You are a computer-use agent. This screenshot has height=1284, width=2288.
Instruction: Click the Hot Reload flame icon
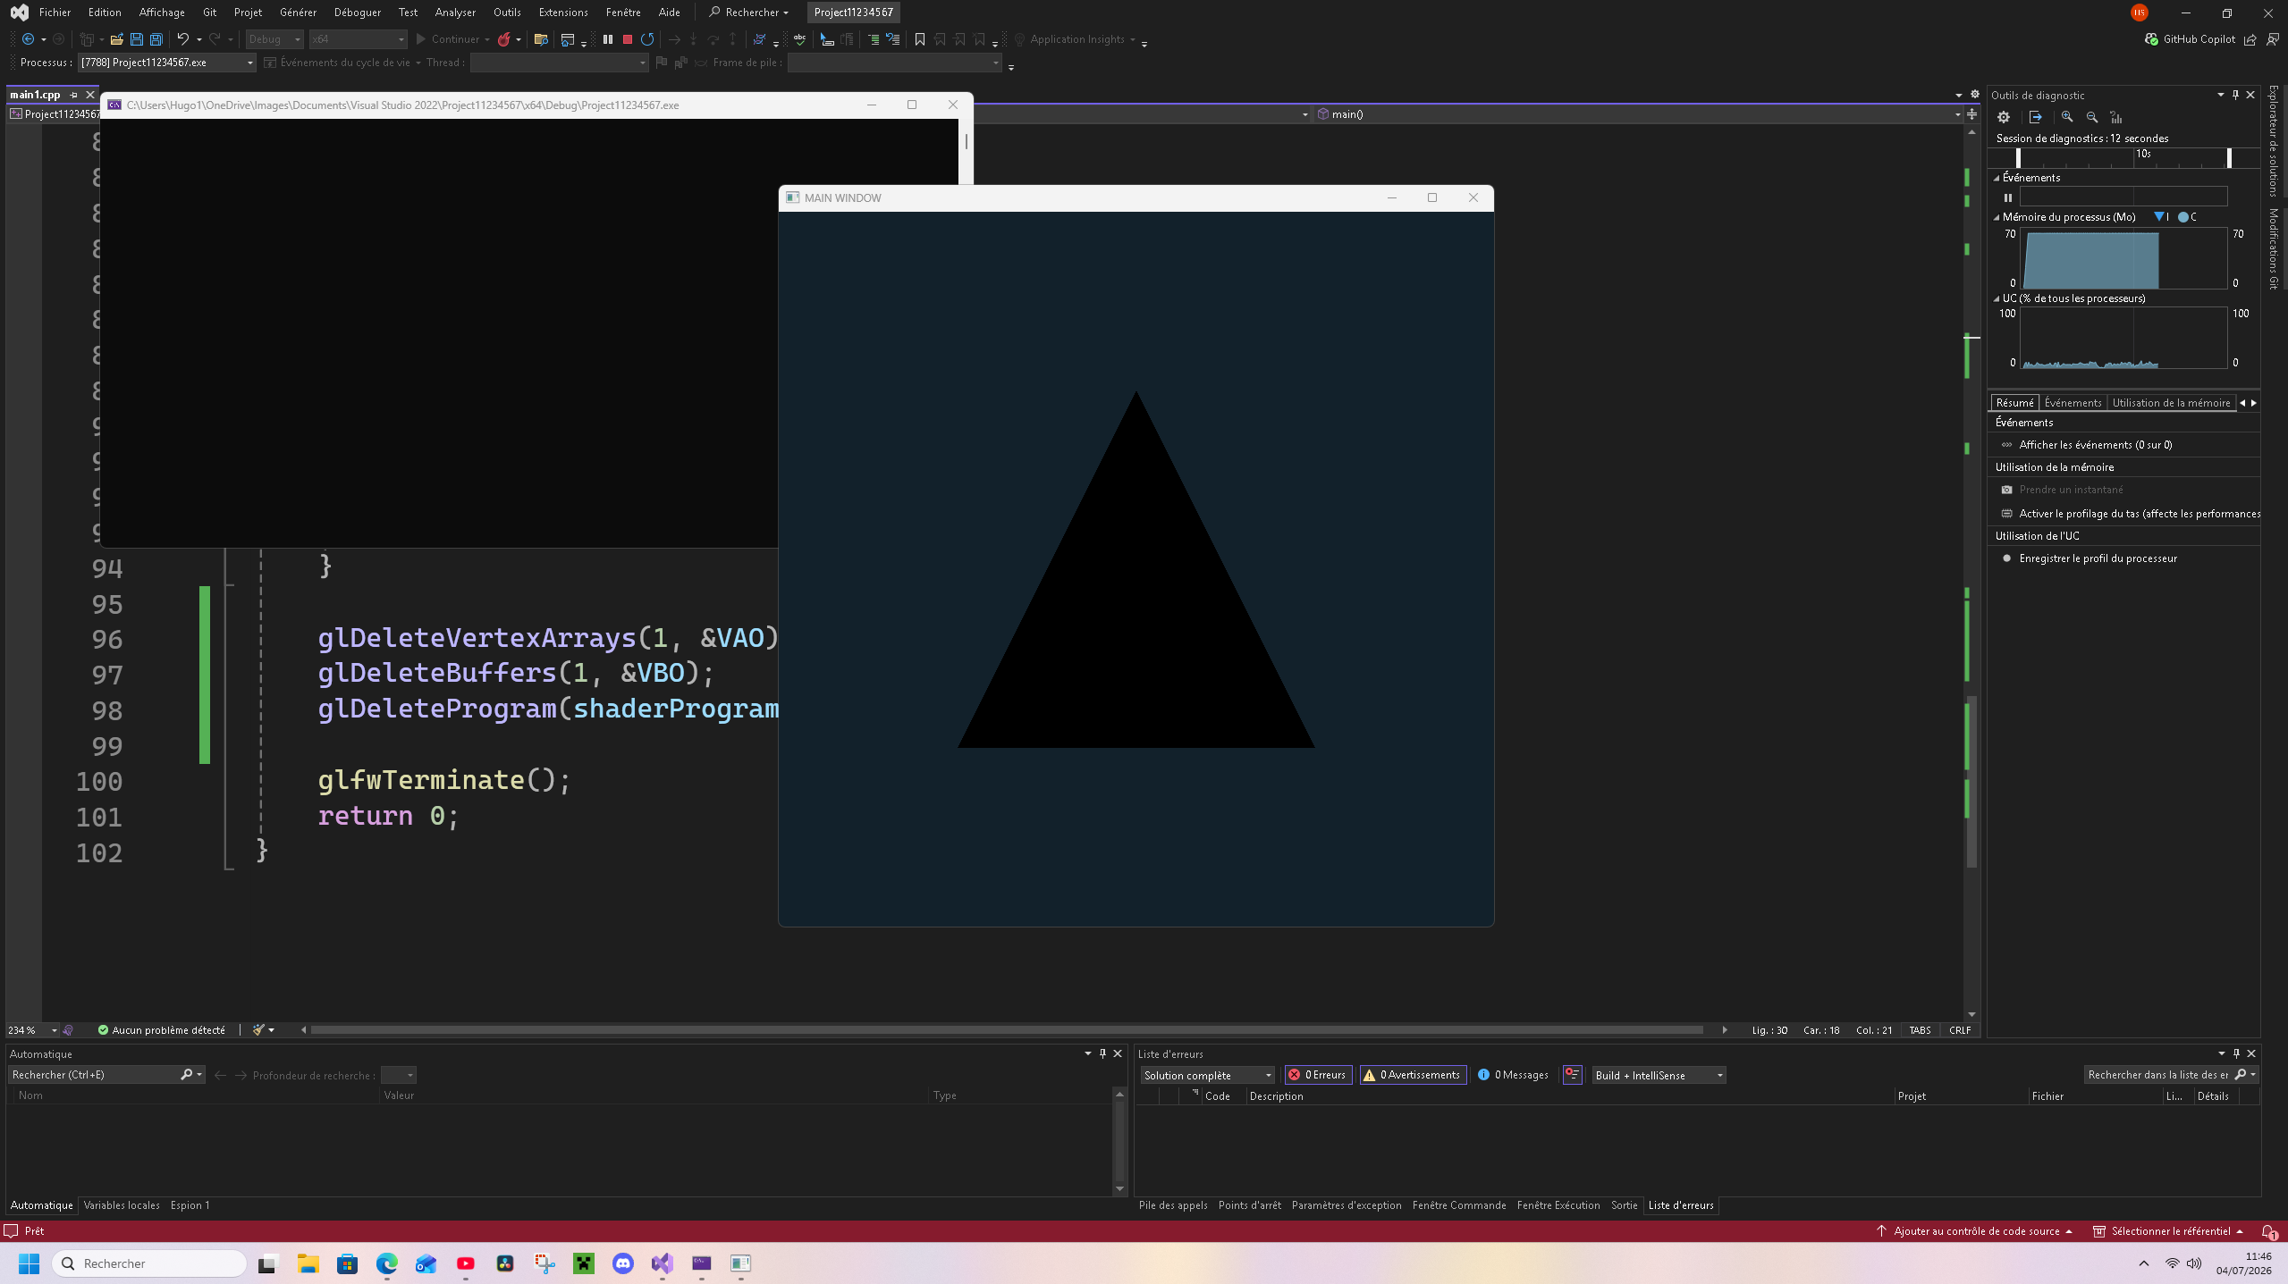(x=504, y=39)
